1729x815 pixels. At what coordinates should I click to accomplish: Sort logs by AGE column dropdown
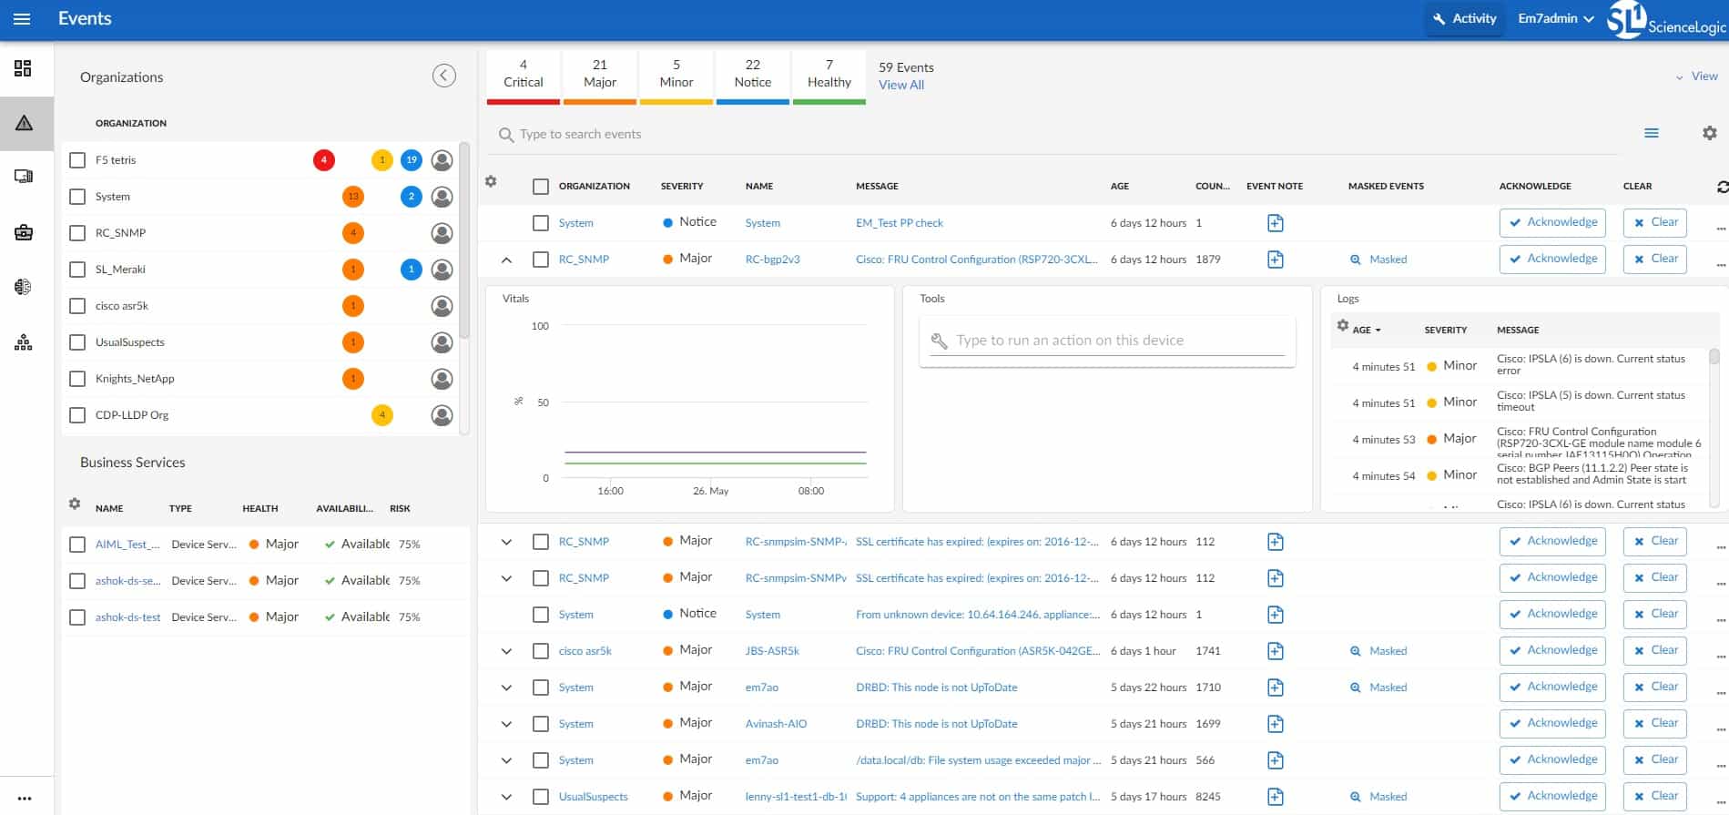coord(1367,330)
